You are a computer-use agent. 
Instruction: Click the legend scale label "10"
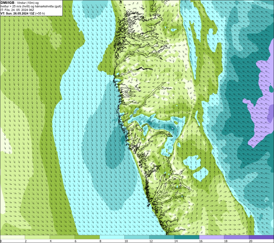pos(126,241)
